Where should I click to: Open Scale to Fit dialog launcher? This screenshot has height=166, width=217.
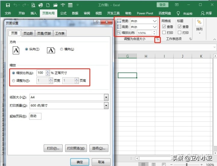[158, 39]
